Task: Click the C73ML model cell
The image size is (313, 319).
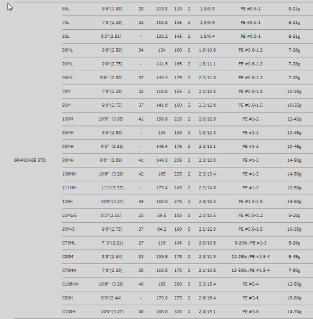Action: 69,243
